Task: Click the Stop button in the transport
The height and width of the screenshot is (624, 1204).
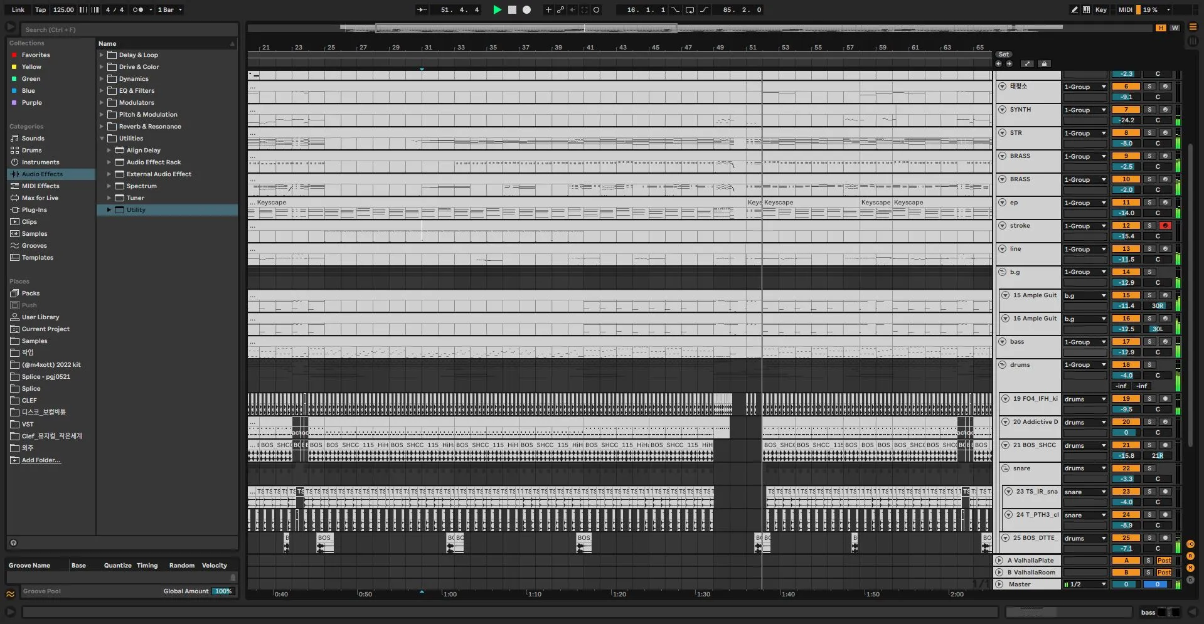Action: coord(512,9)
